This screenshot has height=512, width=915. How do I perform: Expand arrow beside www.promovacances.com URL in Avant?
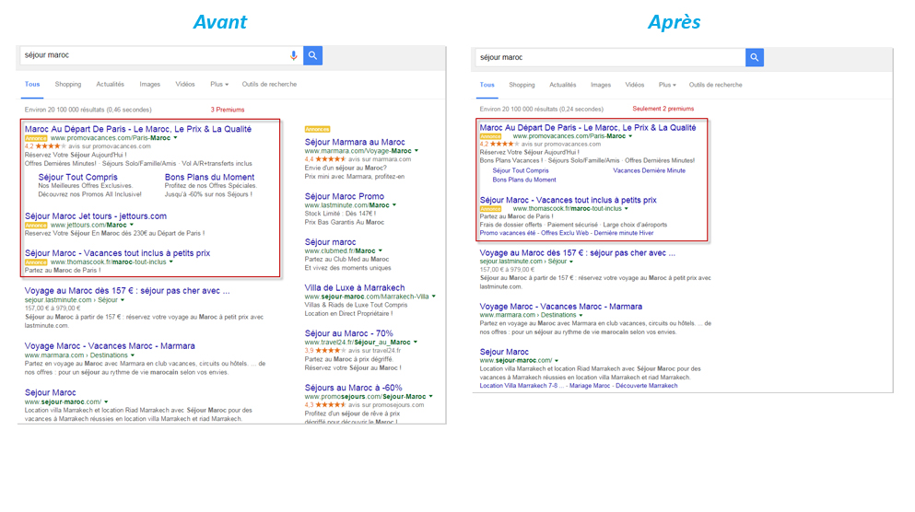(x=176, y=138)
